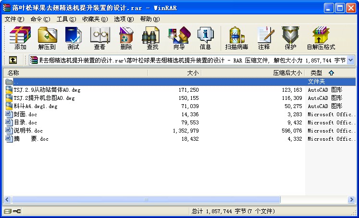Select file 说明书.doc
This screenshot has height=218, width=359.
coord(28,131)
